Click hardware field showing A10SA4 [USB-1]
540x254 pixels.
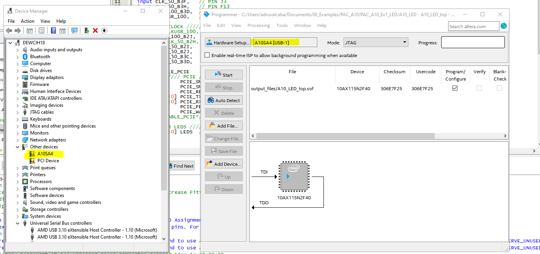[285, 42]
